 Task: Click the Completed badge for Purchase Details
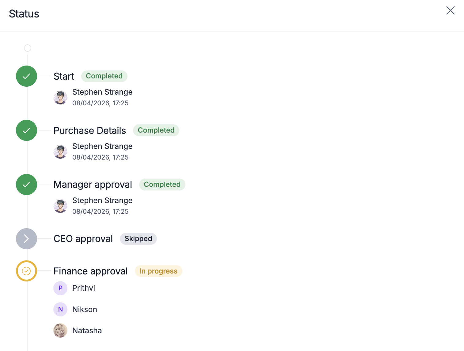coord(156,130)
